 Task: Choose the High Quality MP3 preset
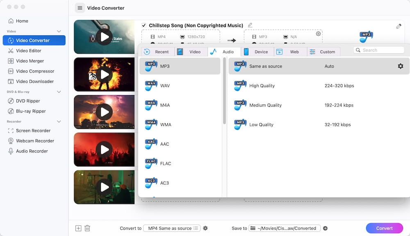click(319, 86)
